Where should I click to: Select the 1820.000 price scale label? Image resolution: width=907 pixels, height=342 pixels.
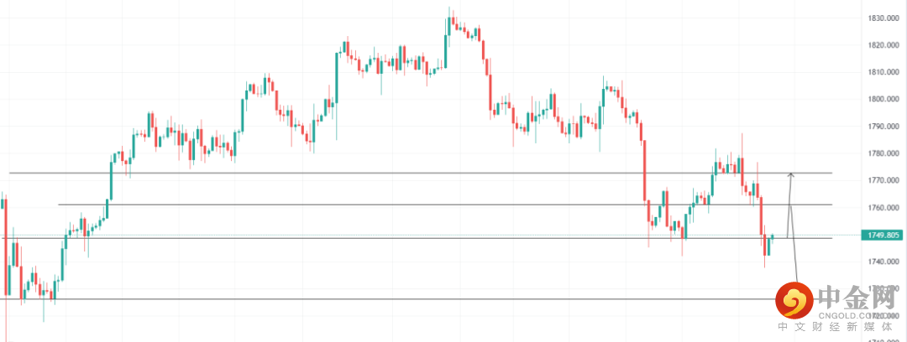(881, 45)
